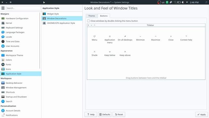Click the Apply button
The height and width of the screenshot is (118, 209).
point(201,114)
